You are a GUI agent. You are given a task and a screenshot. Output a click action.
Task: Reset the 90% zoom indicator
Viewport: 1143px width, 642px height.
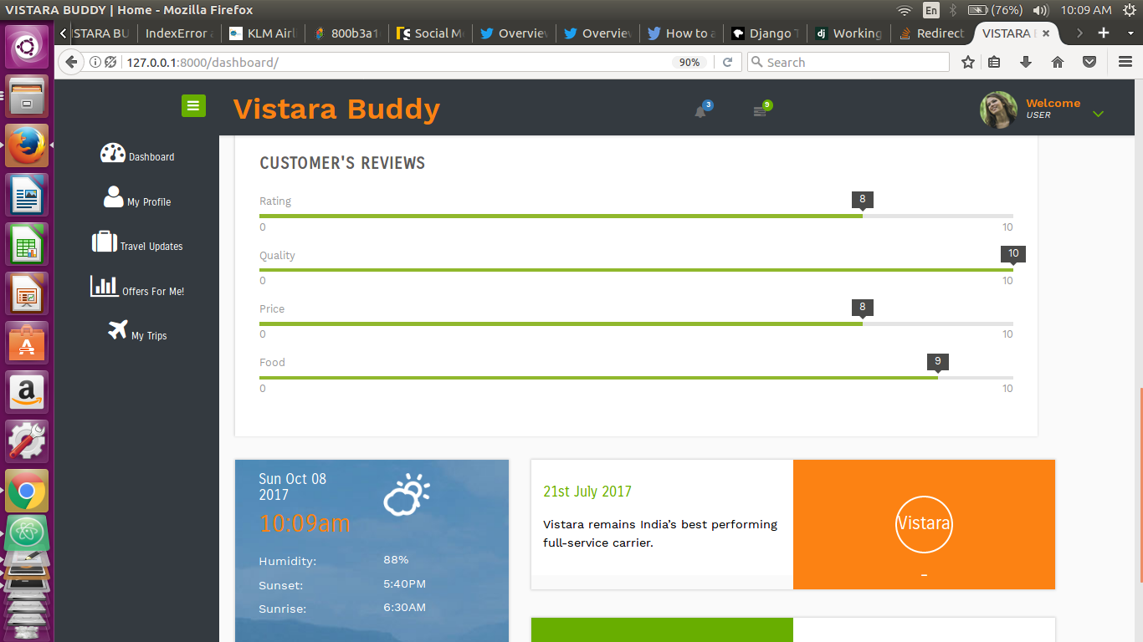coord(689,62)
